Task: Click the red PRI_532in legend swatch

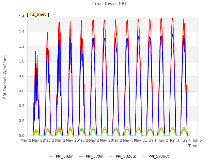Action: 51,157
